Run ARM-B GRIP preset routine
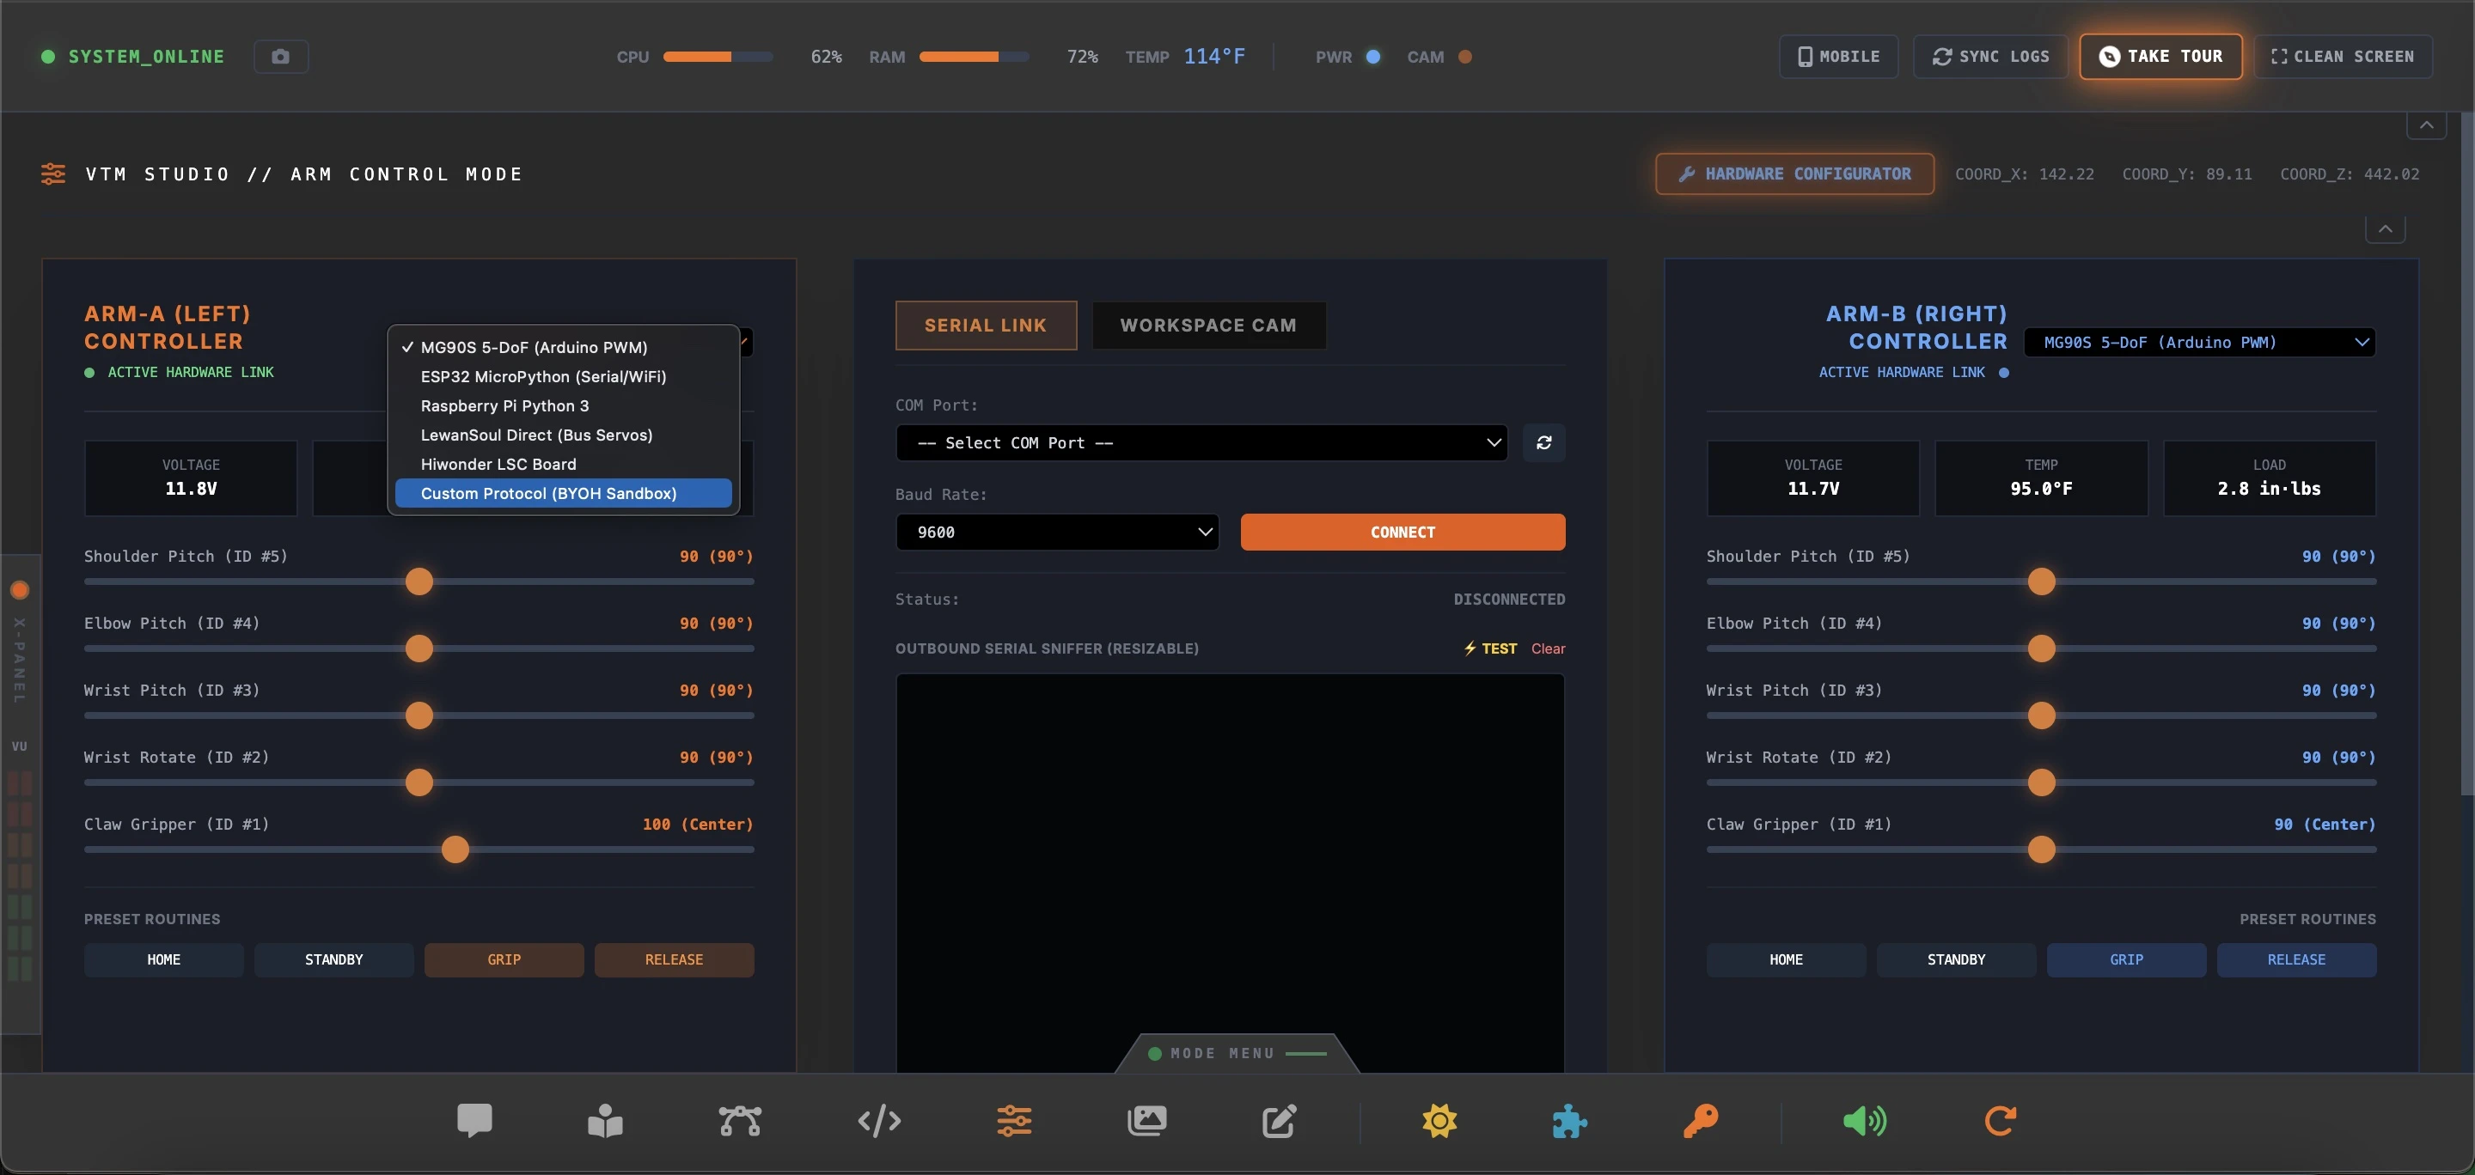 2126,960
